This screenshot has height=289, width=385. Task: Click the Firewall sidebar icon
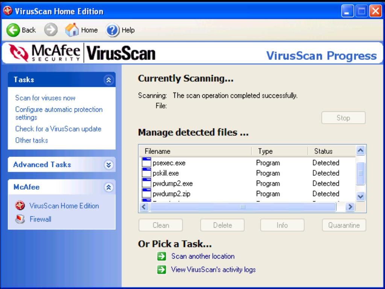[20, 219]
